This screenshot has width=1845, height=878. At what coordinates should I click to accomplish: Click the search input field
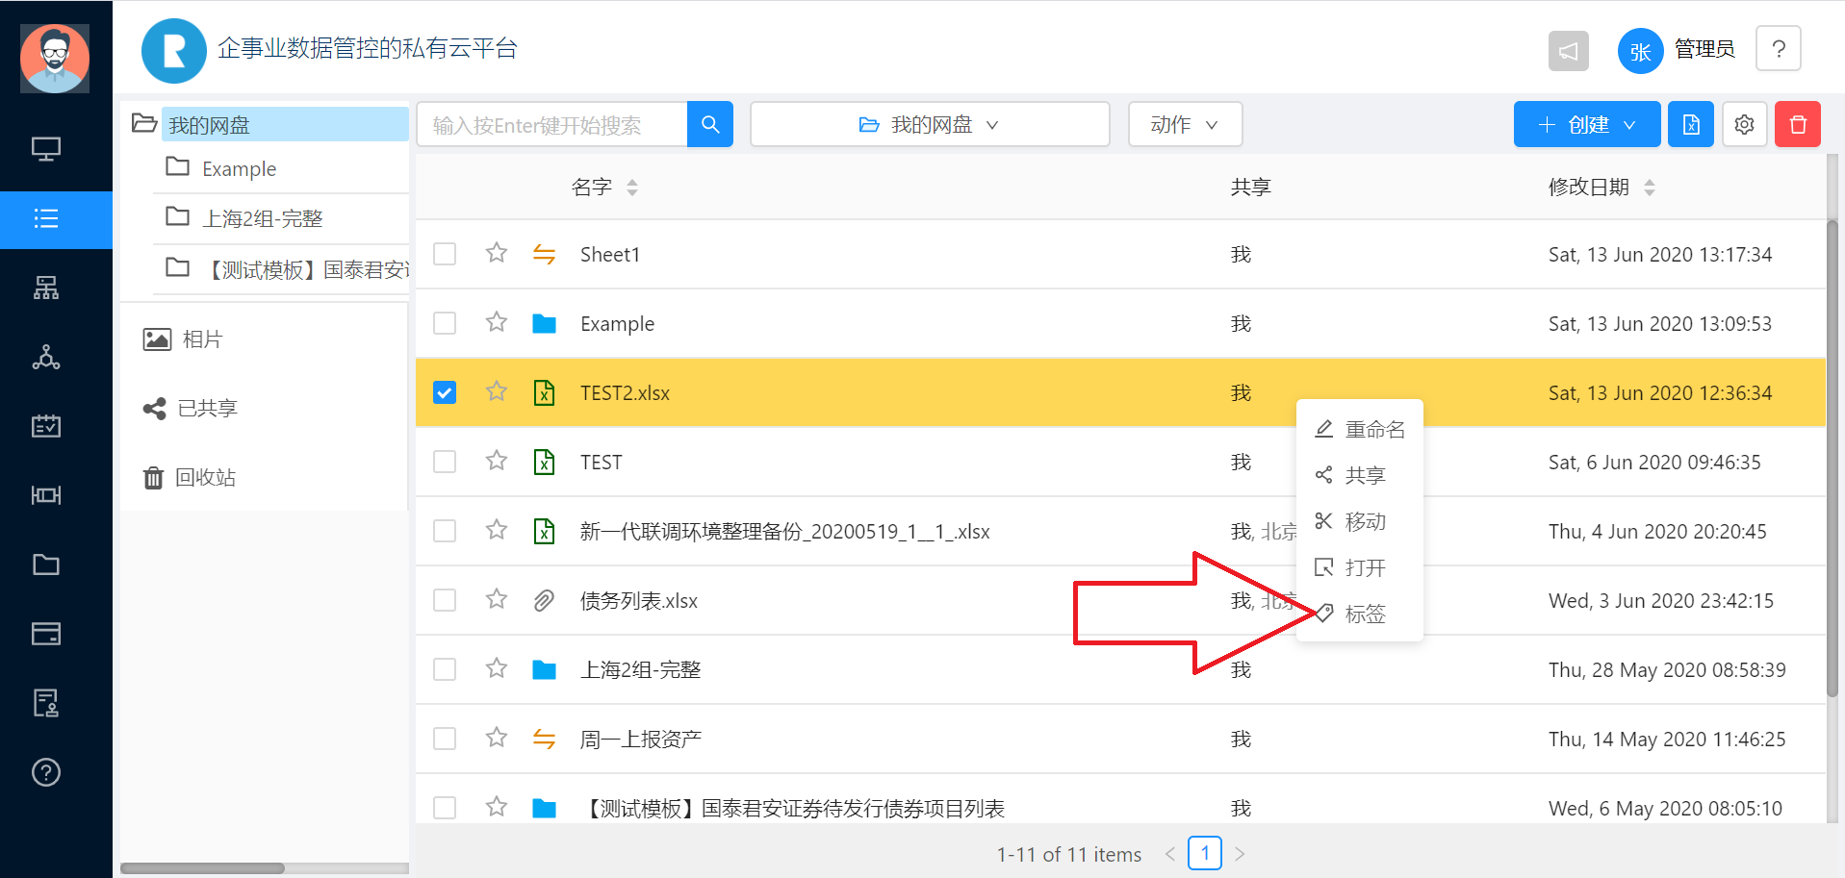click(x=552, y=125)
